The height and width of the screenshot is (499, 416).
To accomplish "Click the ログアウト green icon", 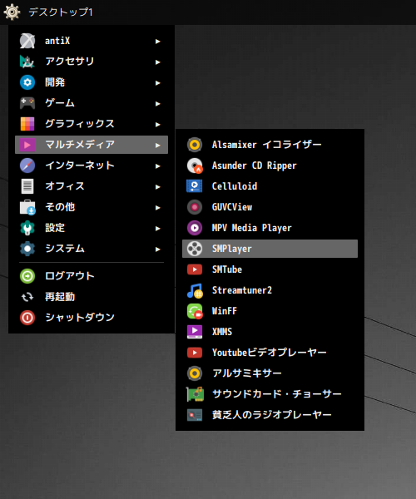I will 27,276.
